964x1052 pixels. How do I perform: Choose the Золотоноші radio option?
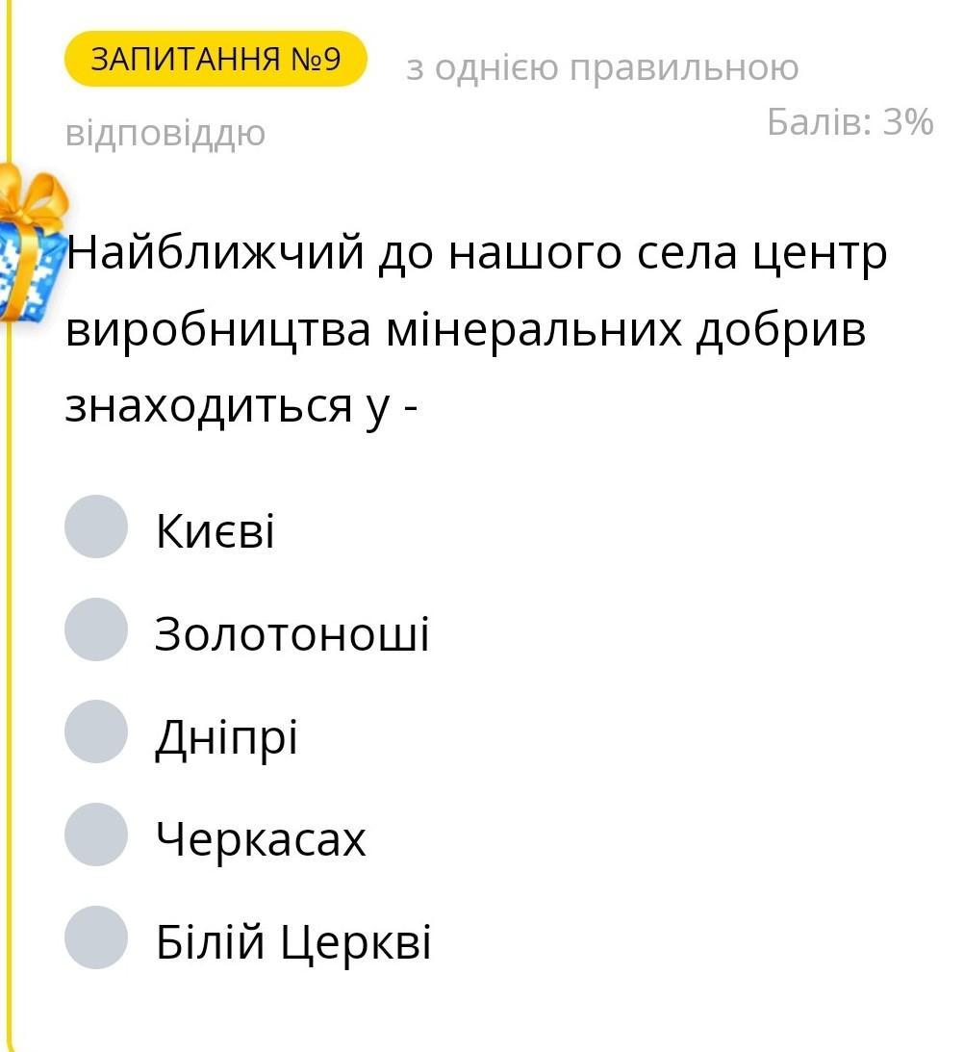pos(96,629)
